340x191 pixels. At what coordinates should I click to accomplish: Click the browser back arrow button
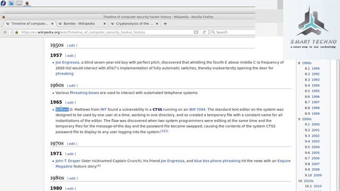(x=5, y=32)
